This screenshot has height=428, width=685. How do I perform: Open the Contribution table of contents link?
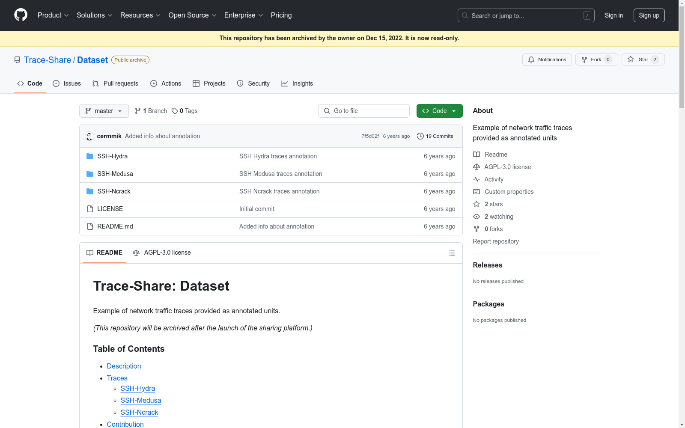tap(125, 424)
